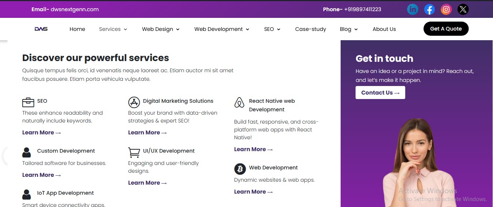Click the UI/UX Development cart icon
Screen dimensions: 493x207
[x=134, y=152]
